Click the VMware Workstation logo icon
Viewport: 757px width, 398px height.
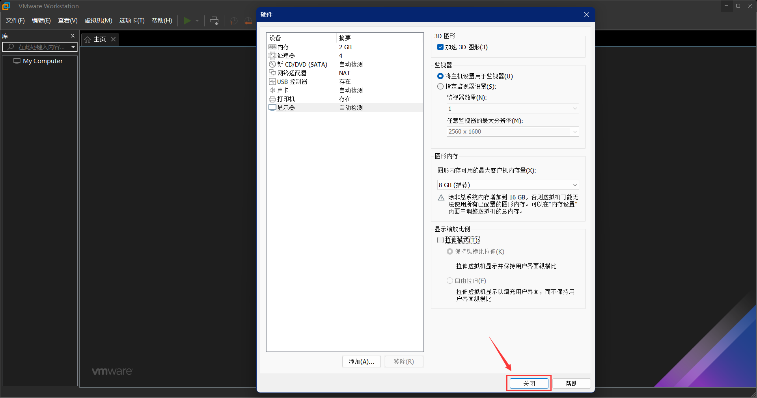(x=6, y=6)
